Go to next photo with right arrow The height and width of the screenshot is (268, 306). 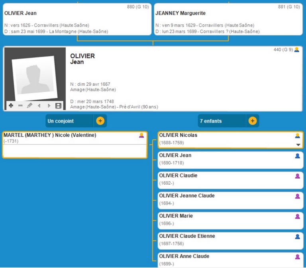point(49,106)
